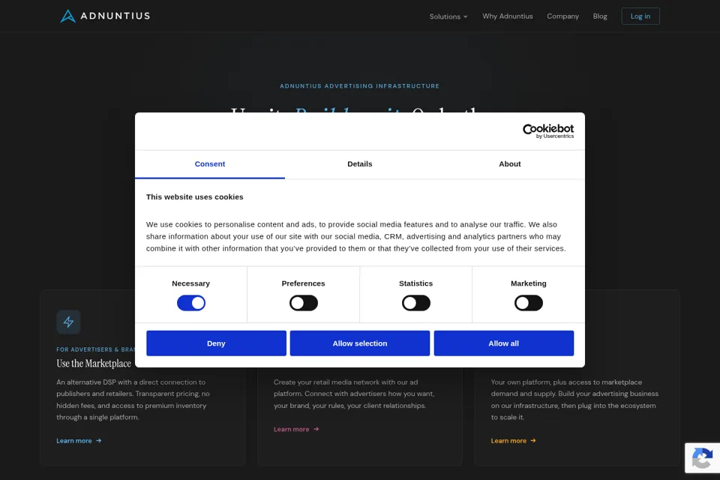Screen dimensions: 720x480
Task: Click the reCAPTCHA badge icon
Action: tap(702, 458)
